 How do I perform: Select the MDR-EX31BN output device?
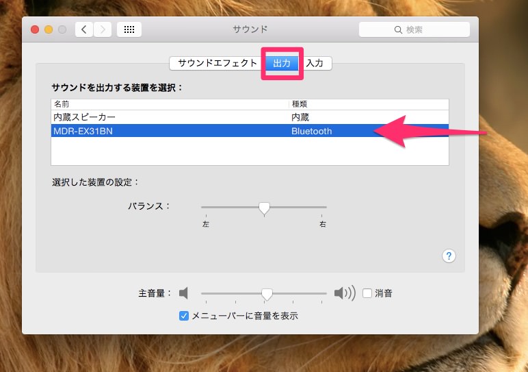(250, 131)
